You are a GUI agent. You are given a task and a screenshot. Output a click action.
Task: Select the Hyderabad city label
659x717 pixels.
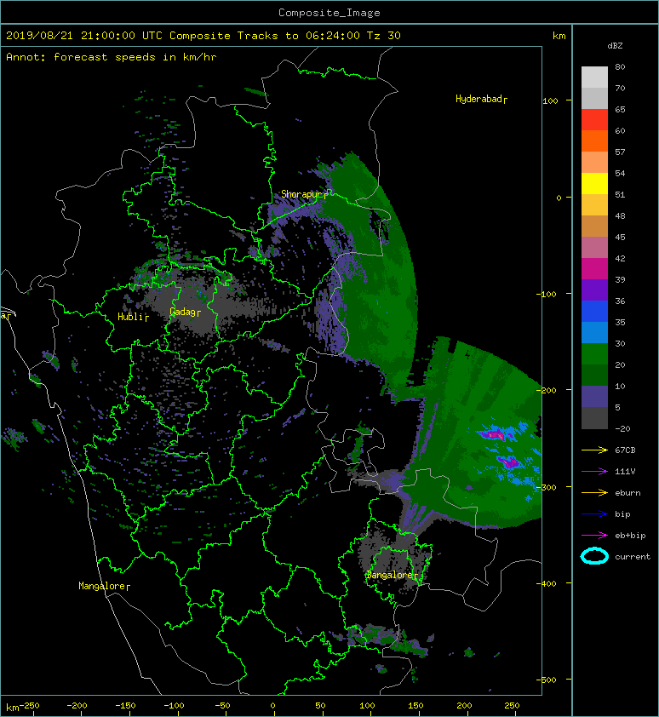481,99
